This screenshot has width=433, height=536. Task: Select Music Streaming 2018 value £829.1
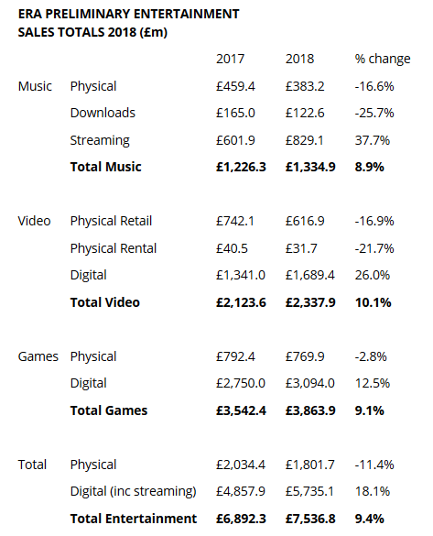[x=304, y=140]
